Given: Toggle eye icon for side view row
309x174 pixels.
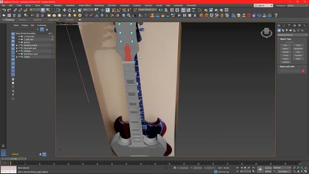Looking at the screenshot, I should click(x=19, y=40).
